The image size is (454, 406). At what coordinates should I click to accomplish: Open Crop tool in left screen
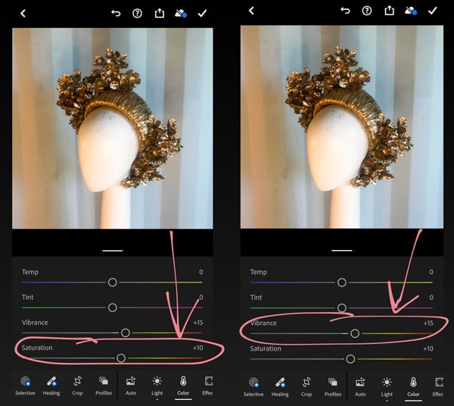77,386
